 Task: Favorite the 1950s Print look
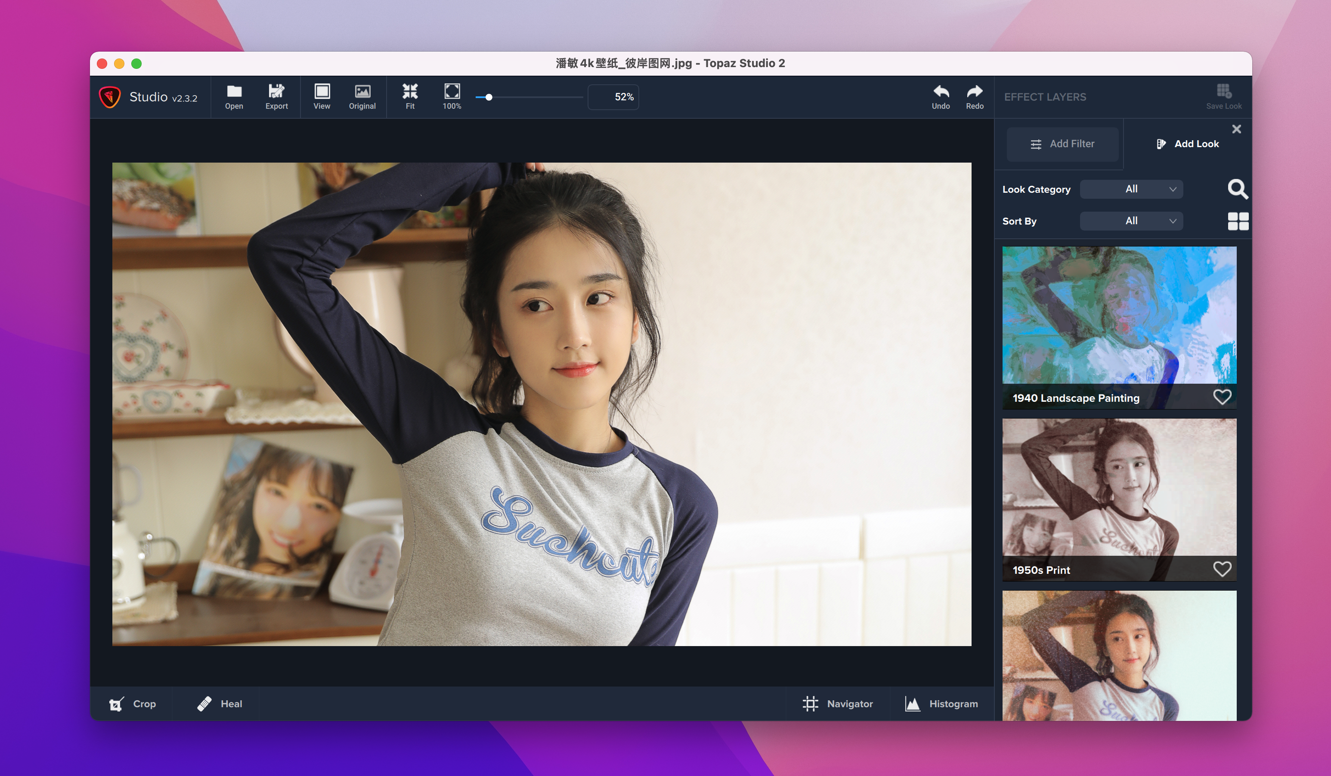(1222, 569)
